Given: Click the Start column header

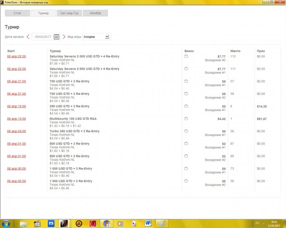Looking at the screenshot, I should coord(11,51).
